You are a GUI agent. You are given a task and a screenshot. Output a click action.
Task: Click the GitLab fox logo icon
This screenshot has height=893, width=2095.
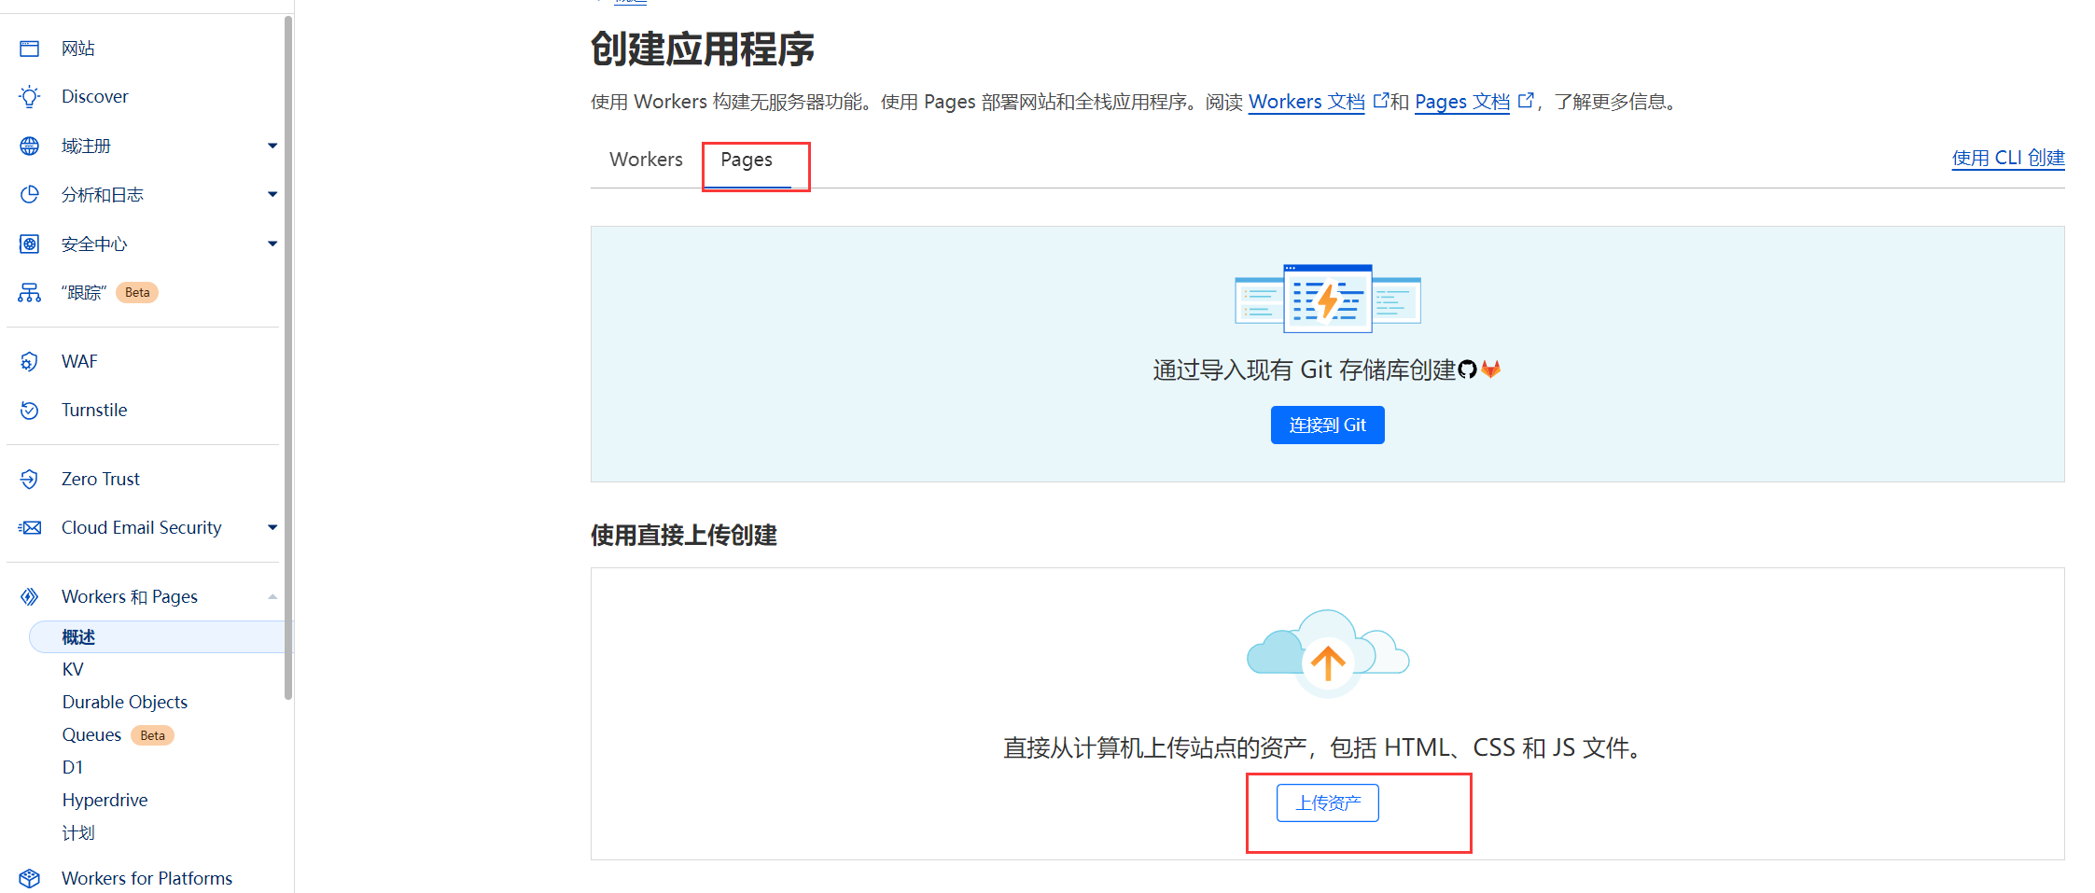pyautogui.click(x=1491, y=370)
